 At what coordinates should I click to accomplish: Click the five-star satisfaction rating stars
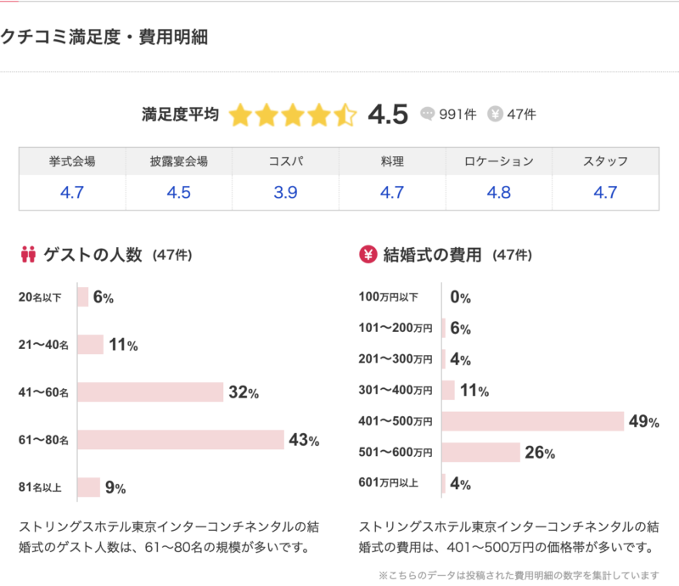(x=293, y=115)
